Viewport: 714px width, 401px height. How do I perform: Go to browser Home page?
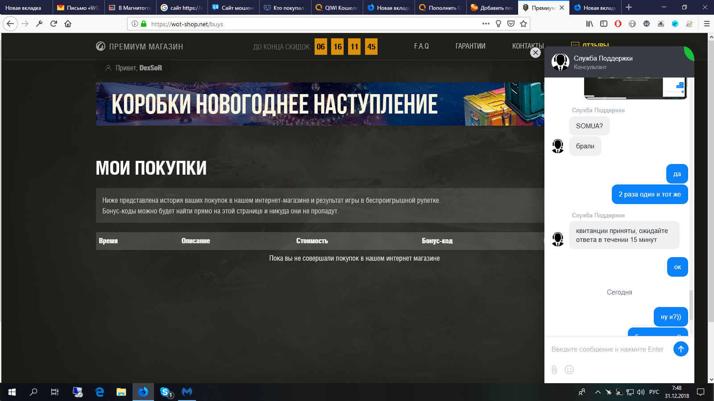click(x=68, y=24)
